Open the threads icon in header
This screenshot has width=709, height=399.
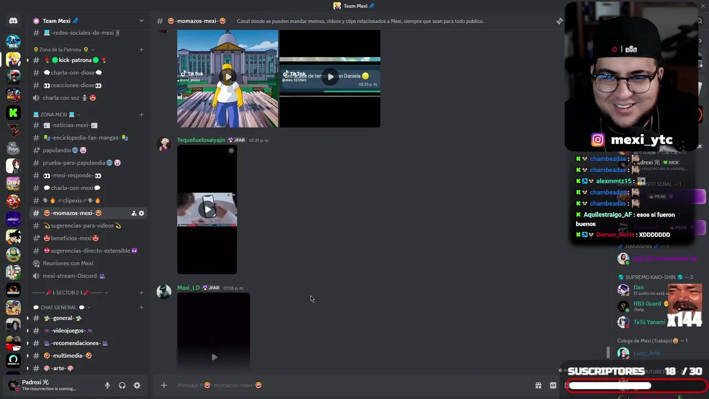pos(559,21)
